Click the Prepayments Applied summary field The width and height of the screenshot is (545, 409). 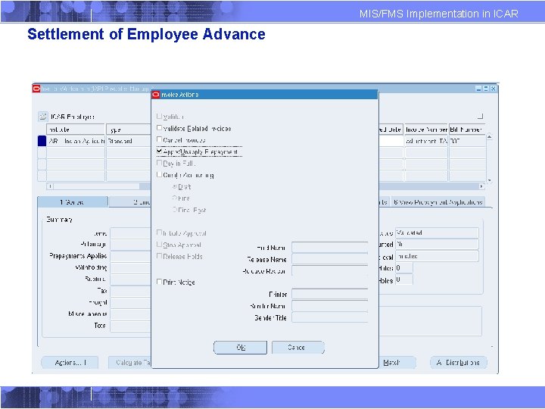click(x=131, y=256)
